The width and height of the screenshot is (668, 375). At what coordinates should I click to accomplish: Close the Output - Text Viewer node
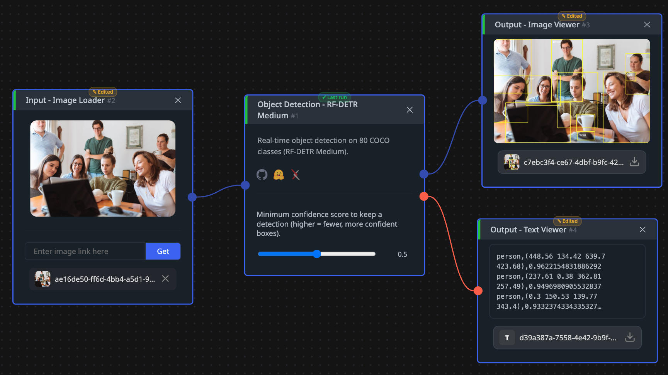coord(643,230)
